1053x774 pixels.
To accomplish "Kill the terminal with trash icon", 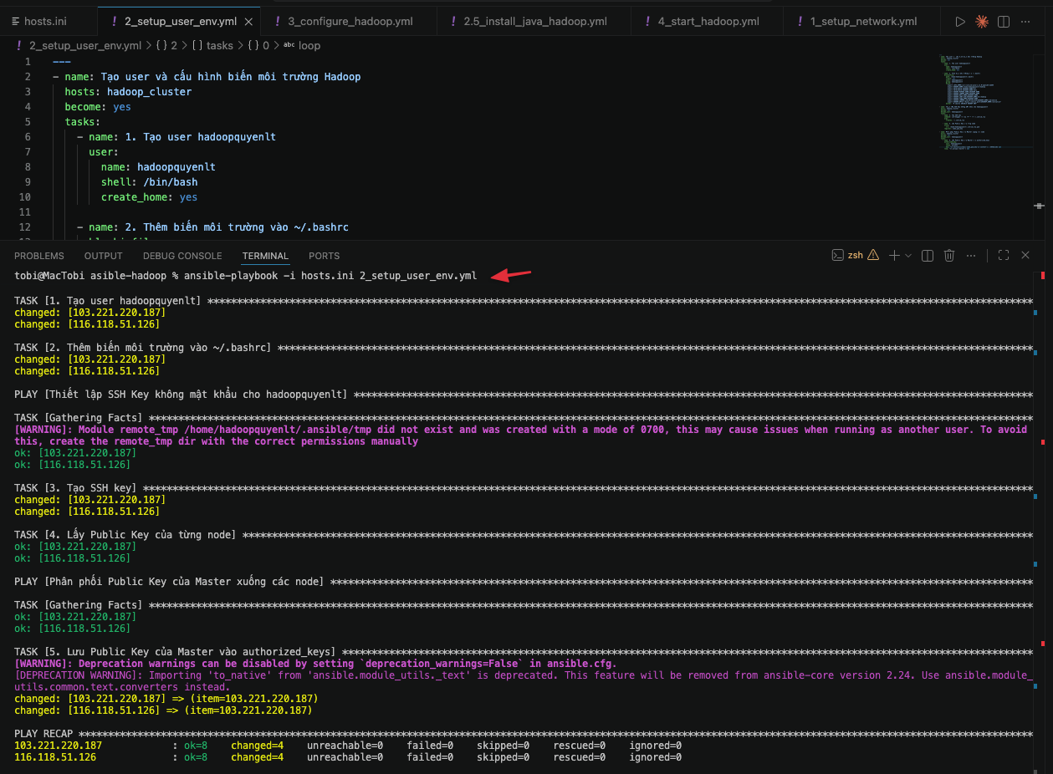I will click(949, 255).
